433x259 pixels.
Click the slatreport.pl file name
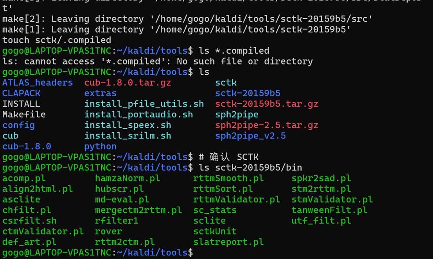coord(229,242)
